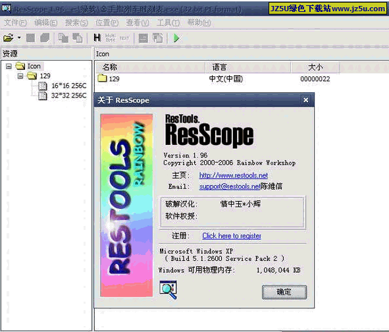Click the 破解汉化 label text
Screen dimensions: 389x332
(182, 204)
